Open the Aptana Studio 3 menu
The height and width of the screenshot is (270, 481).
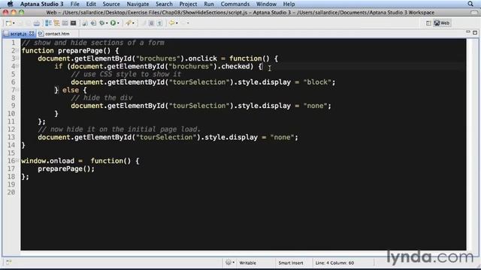[42, 4]
